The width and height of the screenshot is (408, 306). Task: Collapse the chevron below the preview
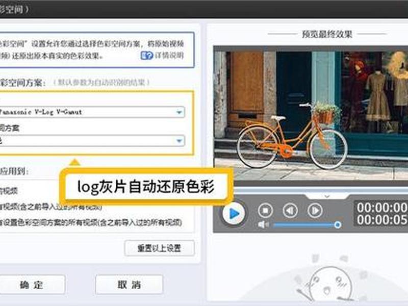click(x=327, y=196)
